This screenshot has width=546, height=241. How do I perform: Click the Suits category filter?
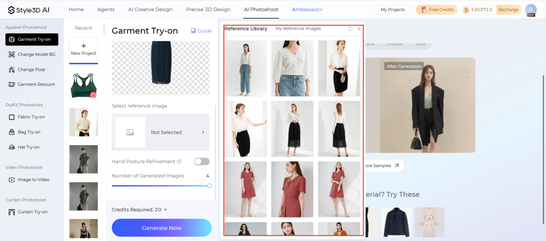pyautogui.click(x=420, y=44)
